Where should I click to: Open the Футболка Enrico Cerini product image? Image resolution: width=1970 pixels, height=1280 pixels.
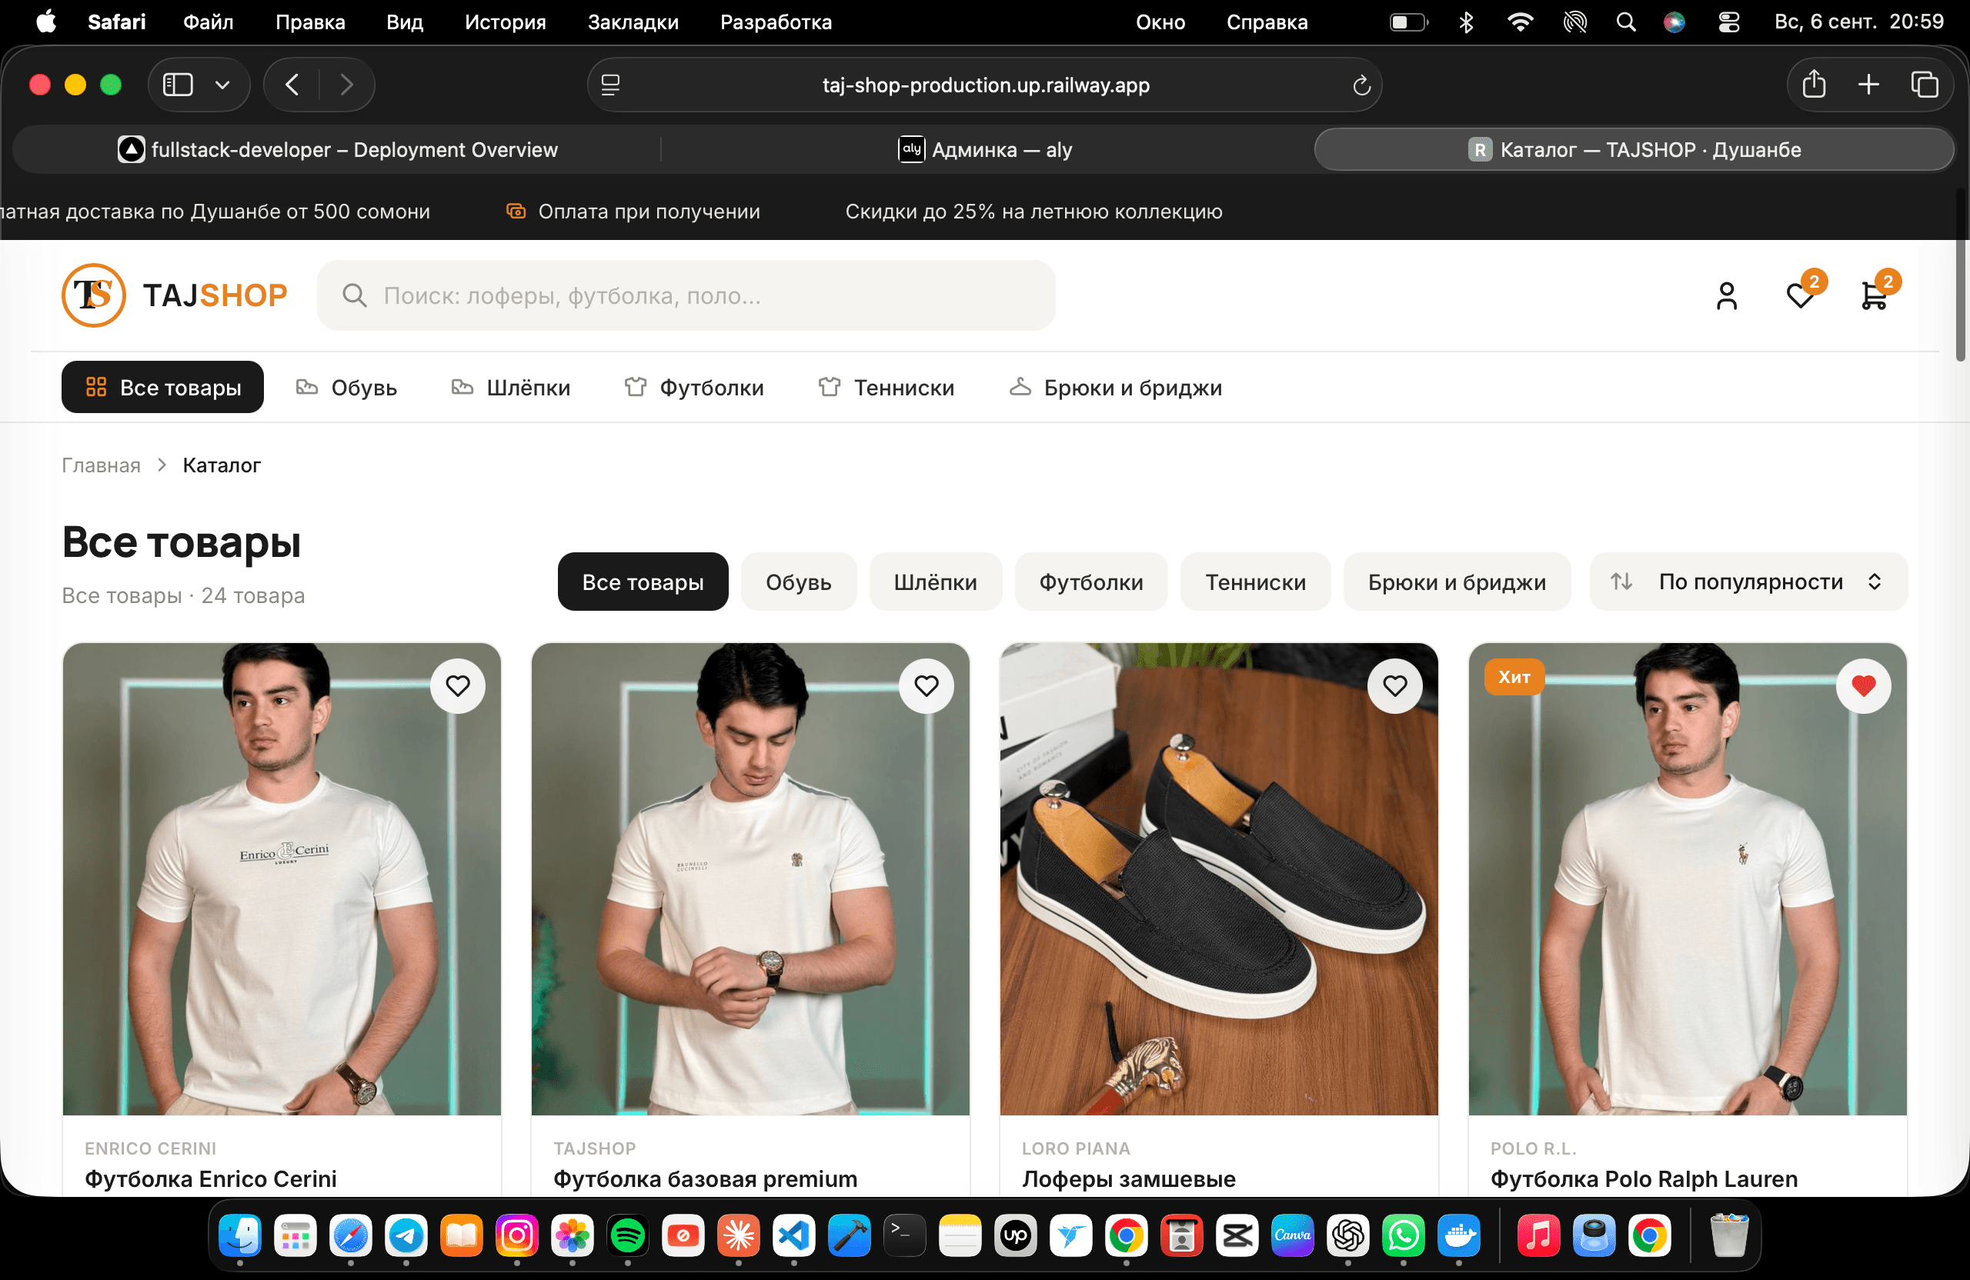click(x=282, y=878)
